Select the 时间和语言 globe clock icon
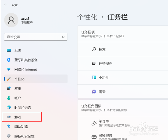168x140 pixels. 9,107
